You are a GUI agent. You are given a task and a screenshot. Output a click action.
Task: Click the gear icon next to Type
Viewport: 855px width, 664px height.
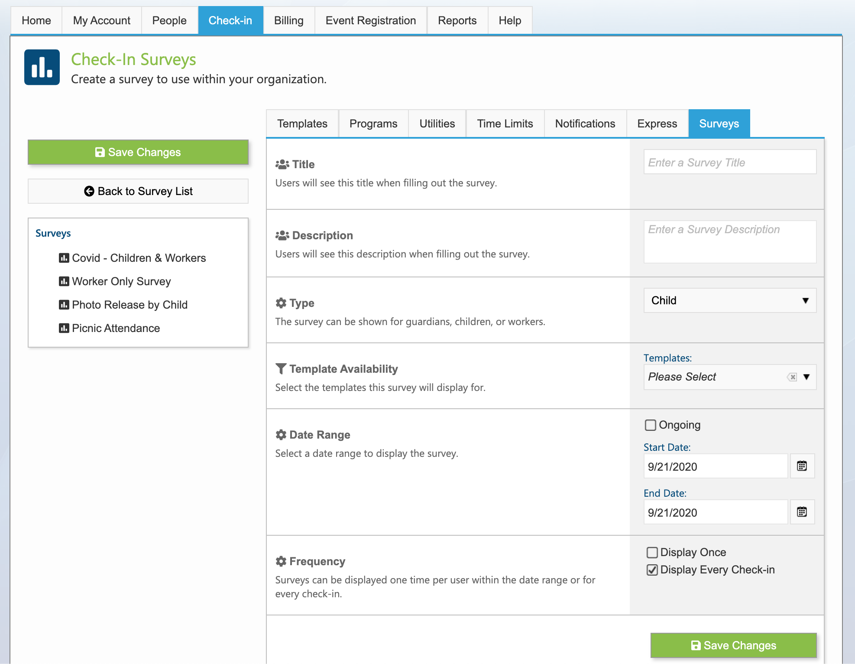281,302
